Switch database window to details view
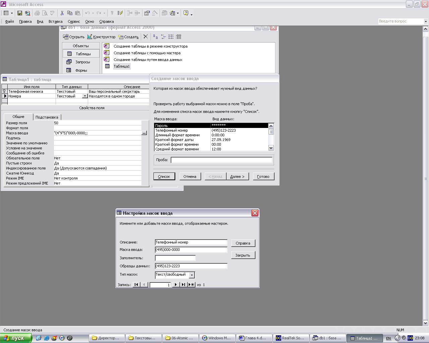 179,37
